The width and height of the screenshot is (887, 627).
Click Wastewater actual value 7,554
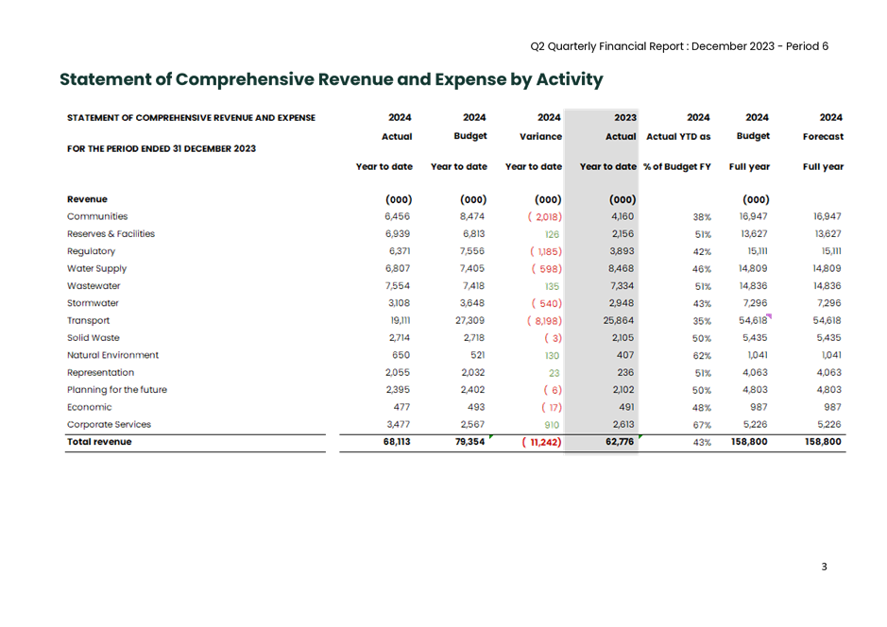(x=397, y=286)
